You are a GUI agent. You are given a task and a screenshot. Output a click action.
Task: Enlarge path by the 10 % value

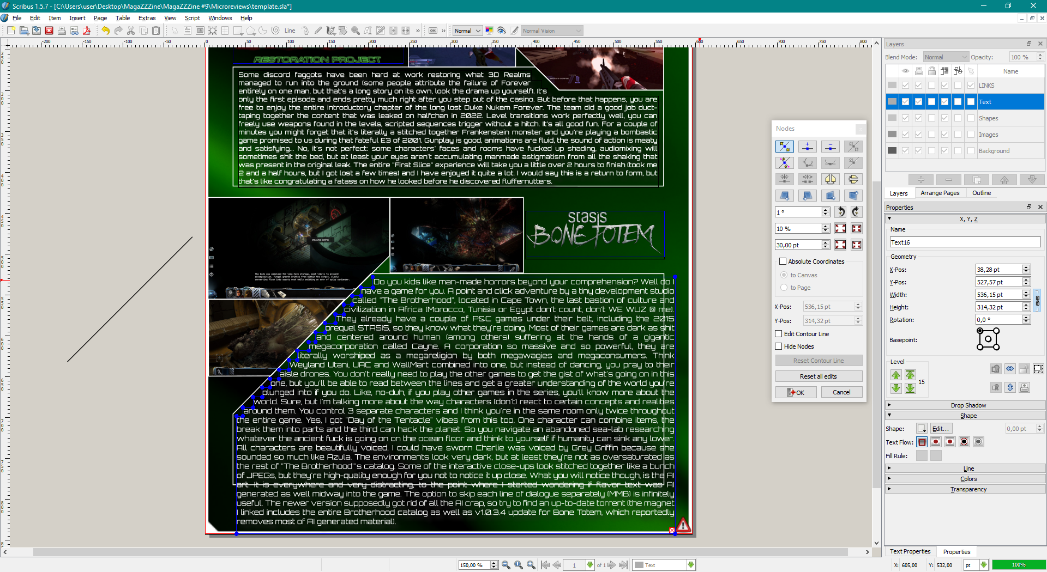click(841, 229)
